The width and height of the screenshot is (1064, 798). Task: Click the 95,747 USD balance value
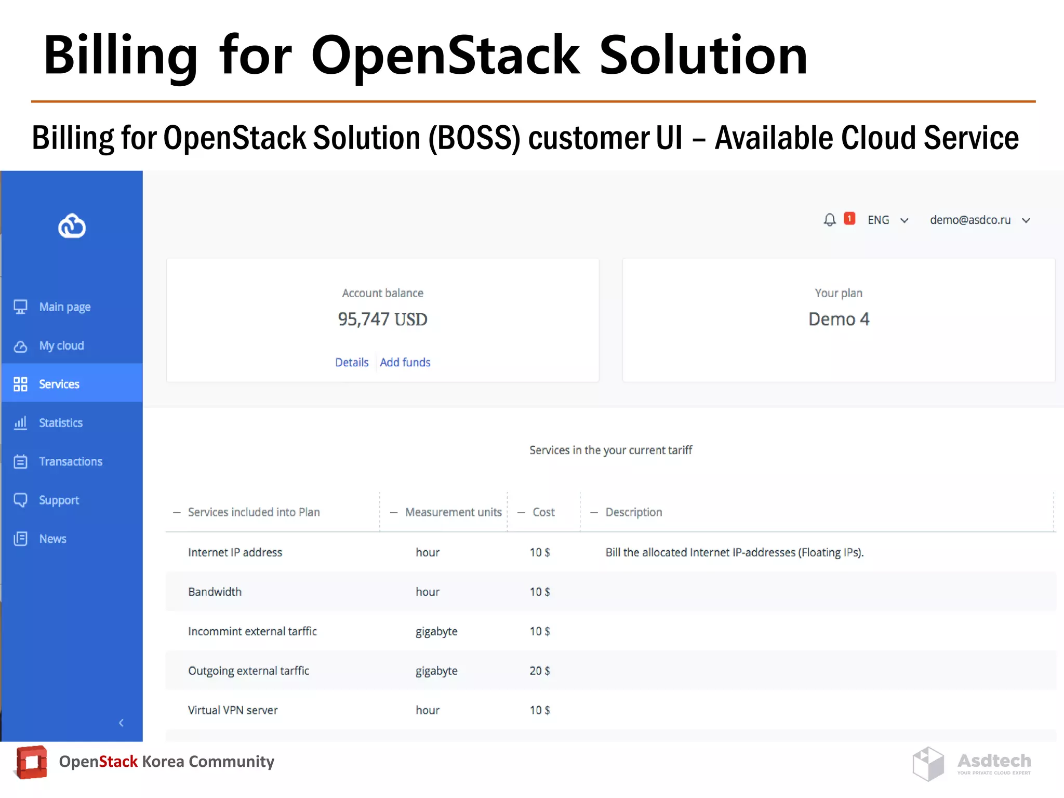(383, 319)
